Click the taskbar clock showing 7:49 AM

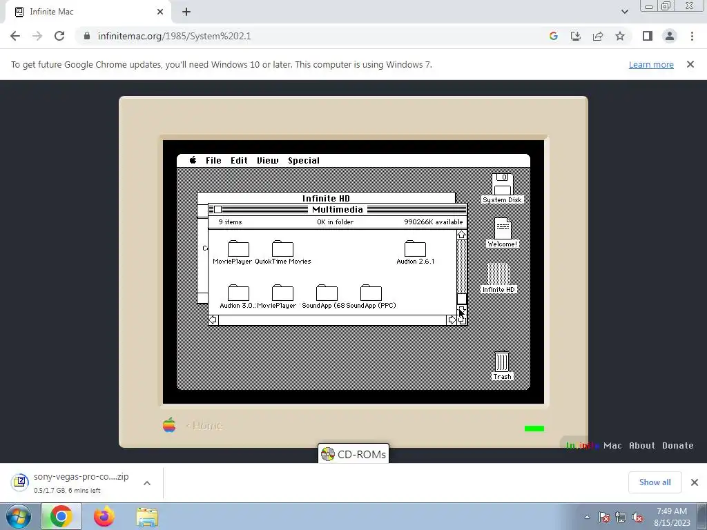click(x=672, y=517)
